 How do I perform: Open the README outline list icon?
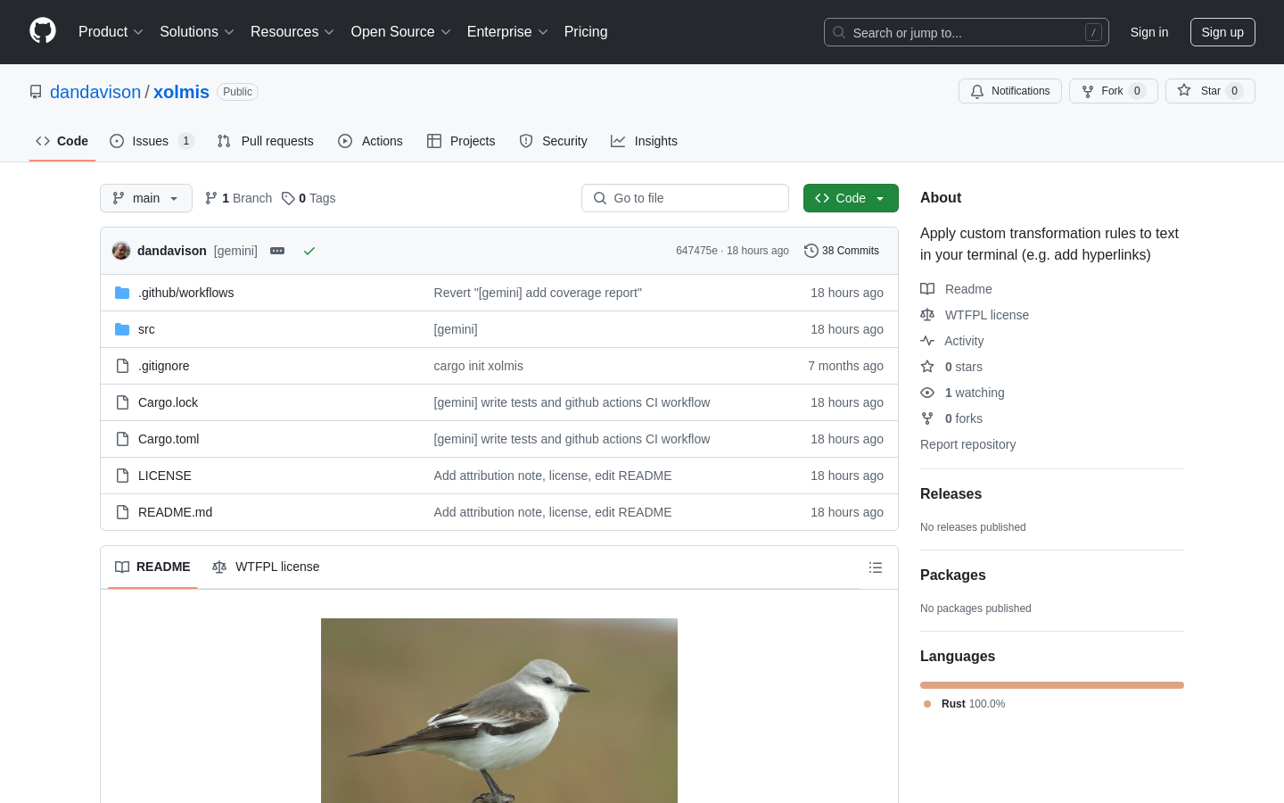click(x=876, y=567)
